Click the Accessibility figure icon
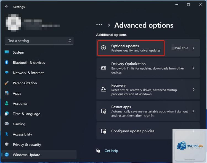Viewport: 207px width, 163px height. [x=7, y=134]
